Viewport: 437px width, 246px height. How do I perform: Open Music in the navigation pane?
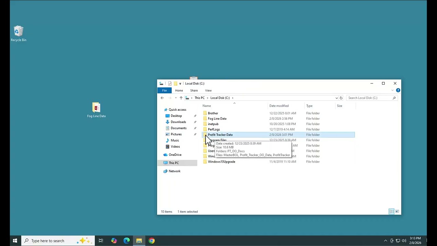[175, 140]
